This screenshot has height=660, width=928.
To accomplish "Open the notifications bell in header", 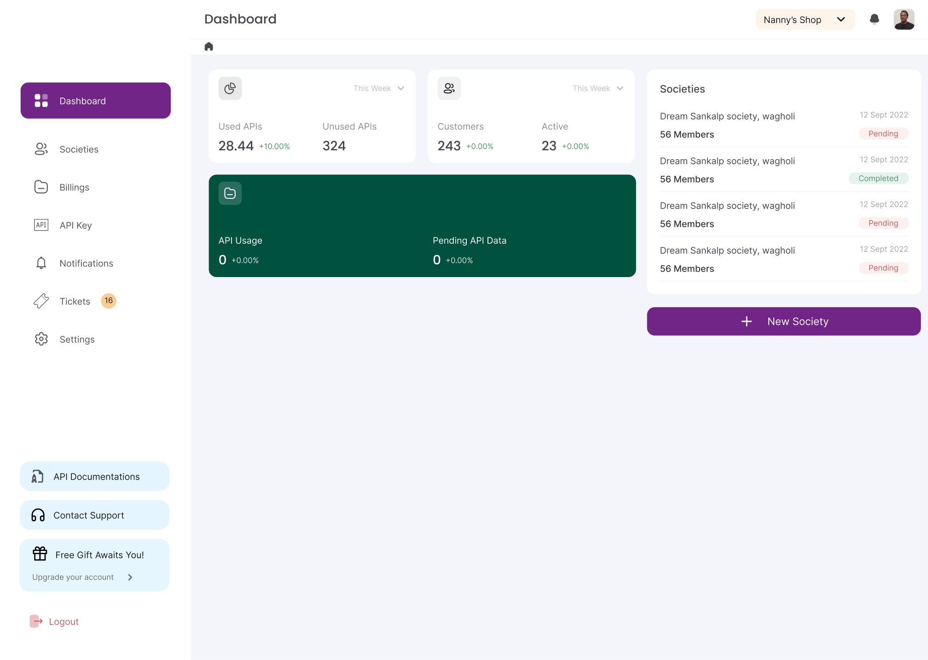I will click(x=874, y=19).
